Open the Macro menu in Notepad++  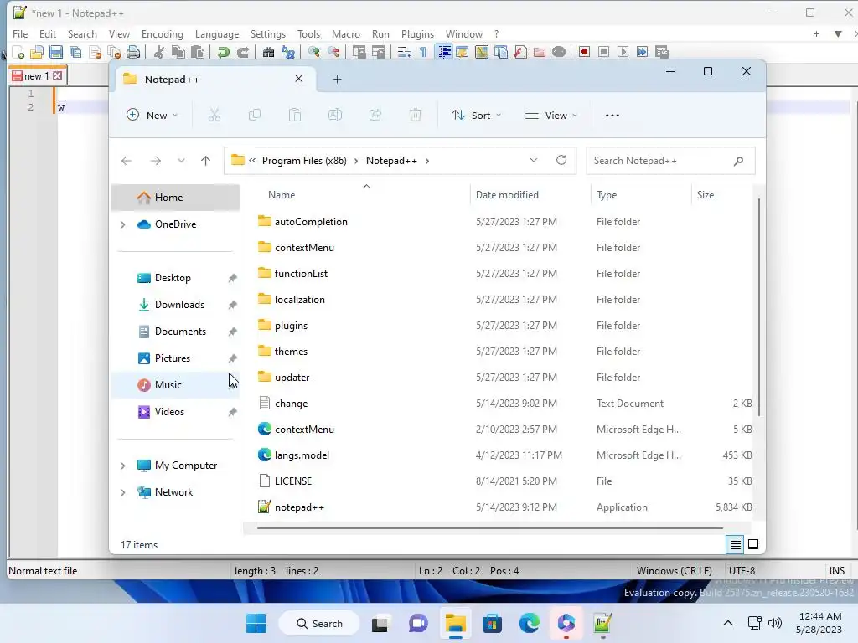346,33
